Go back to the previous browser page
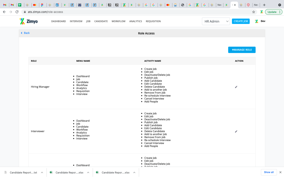The height and width of the screenshot is (178, 284). [x=4, y=12]
